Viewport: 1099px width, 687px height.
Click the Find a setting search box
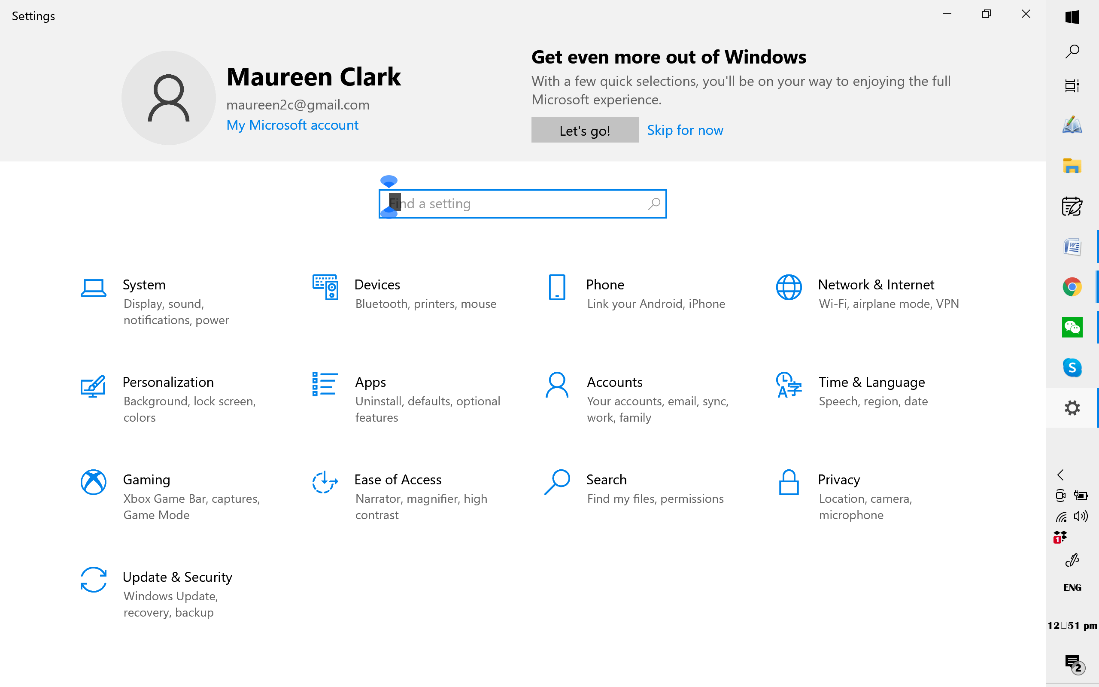click(x=522, y=204)
